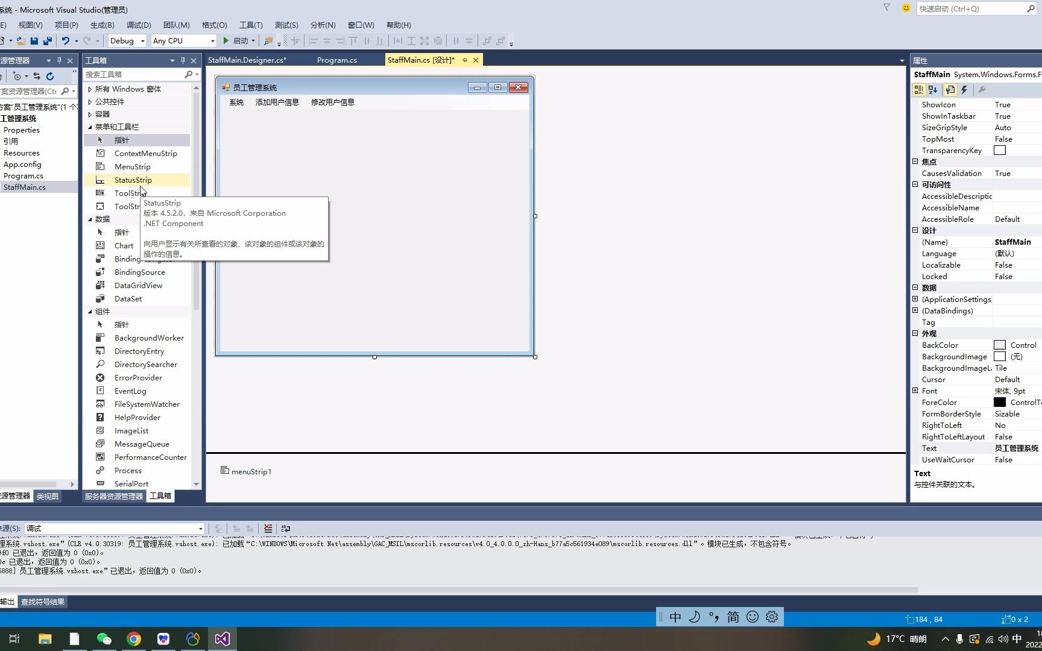
Task: Expand the (ApplicationSettings) property
Action: tap(915, 299)
